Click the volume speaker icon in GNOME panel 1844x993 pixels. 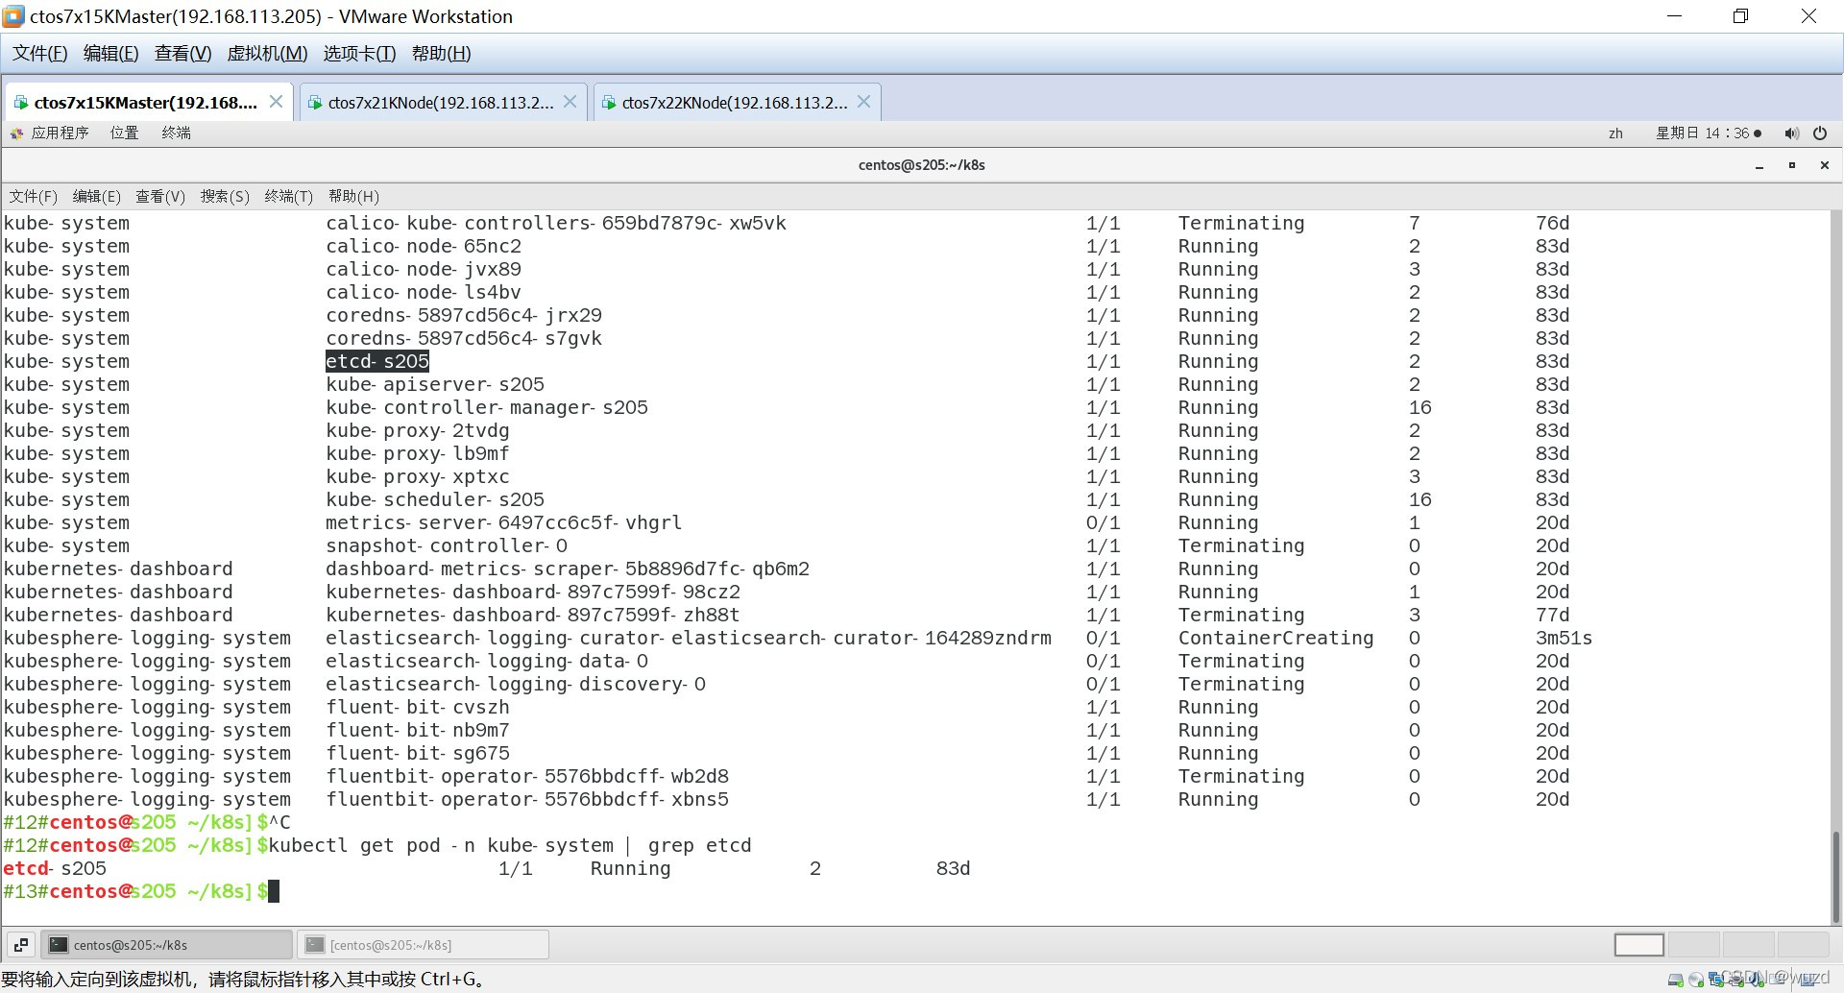tap(1791, 133)
